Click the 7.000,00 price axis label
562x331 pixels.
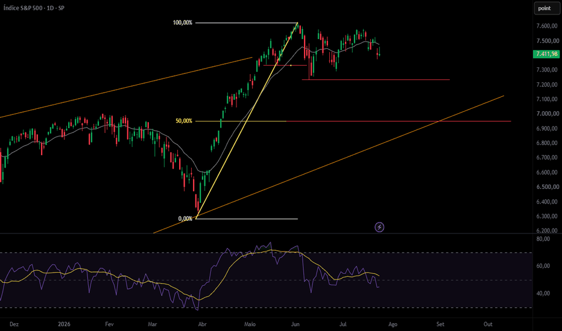pos(548,113)
